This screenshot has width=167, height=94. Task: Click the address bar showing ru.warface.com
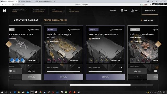tap(19, 5)
